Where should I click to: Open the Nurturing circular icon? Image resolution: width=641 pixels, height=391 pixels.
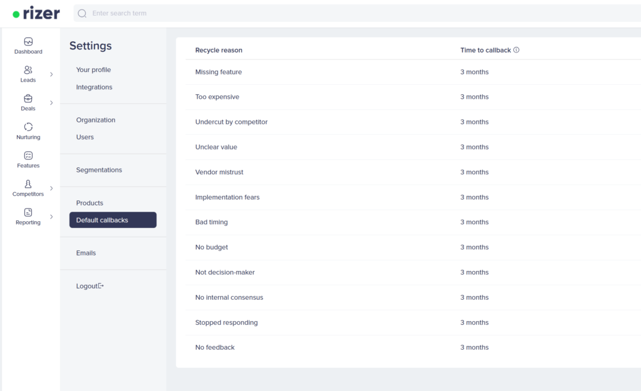point(28,127)
